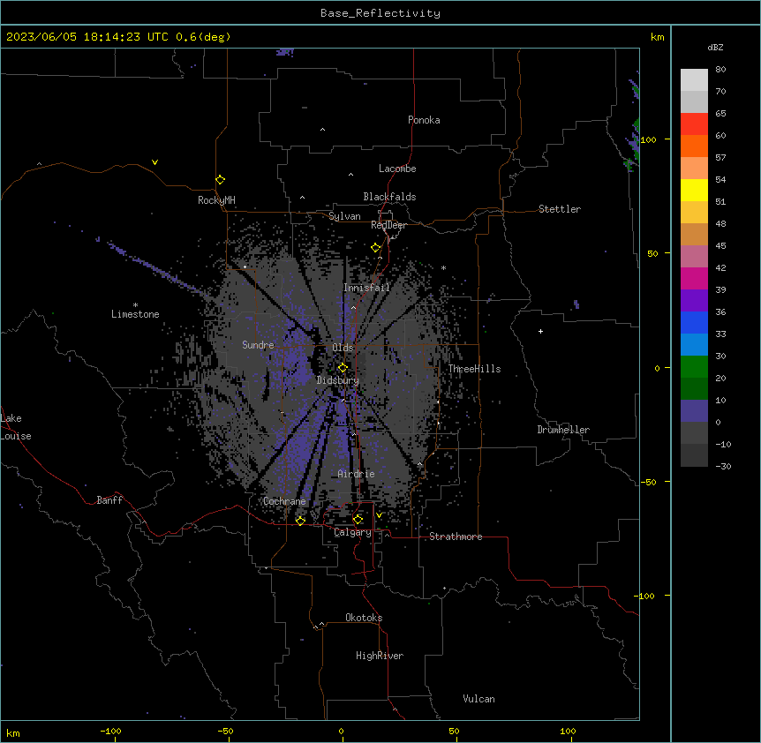Click the RockyMH label
Viewport: 761px width, 743px height.
[216, 200]
